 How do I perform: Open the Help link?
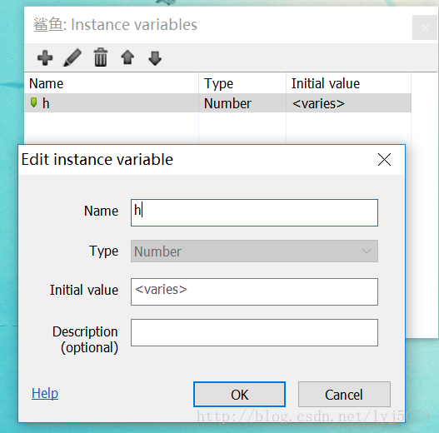(x=45, y=393)
